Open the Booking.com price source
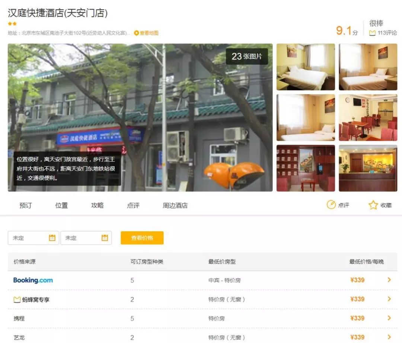The height and width of the screenshot is (343, 402). tap(33, 280)
